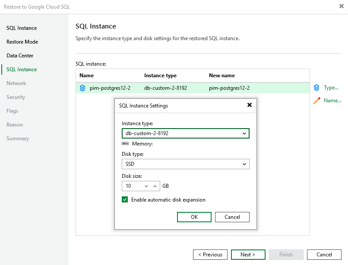
Task: Click the SQL Instance Settings dialog title
Action: (x=144, y=106)
